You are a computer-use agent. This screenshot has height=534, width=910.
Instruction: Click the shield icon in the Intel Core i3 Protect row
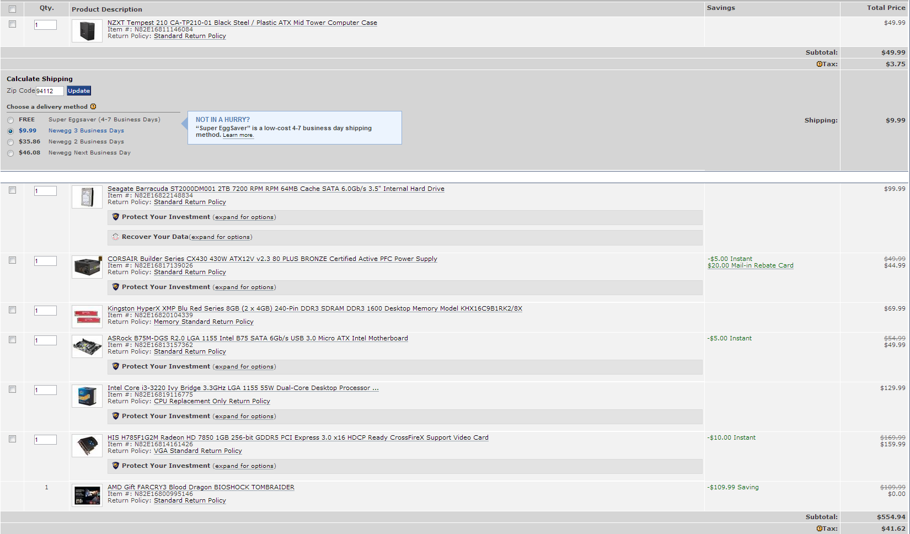click(x=116, y=416)
